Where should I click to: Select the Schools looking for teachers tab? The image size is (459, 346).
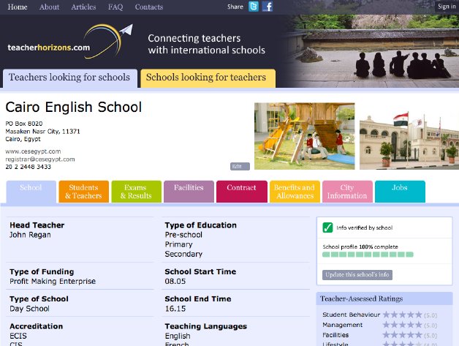click(x=208, y=78)
